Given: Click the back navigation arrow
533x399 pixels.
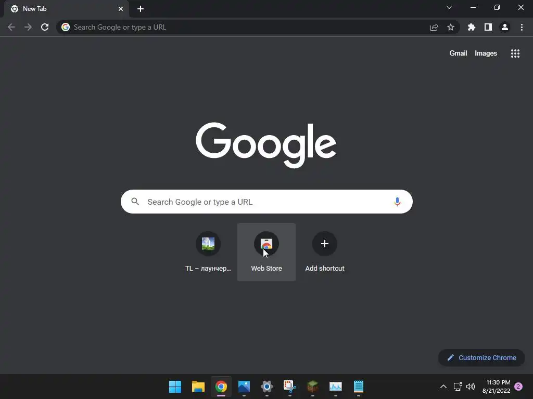Looking at the screenshot, I should tap(11, 27).
